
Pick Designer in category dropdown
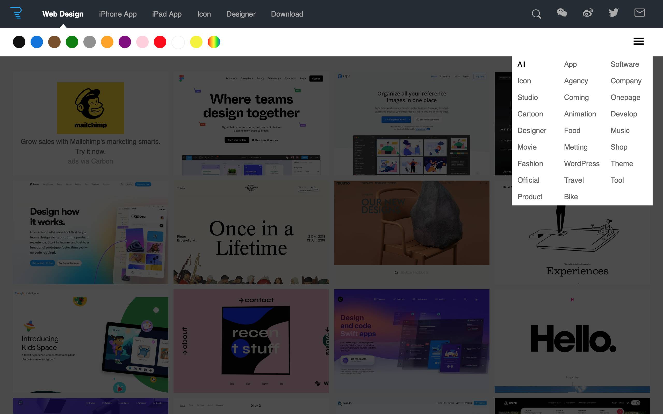click(532, 131)
